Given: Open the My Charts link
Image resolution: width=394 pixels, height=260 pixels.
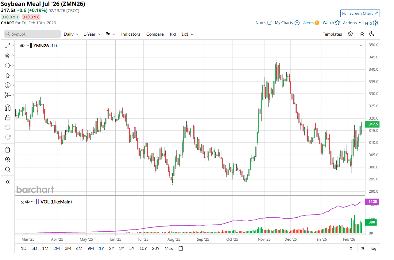Looking at the screenshot, I should (x=287, y=23).
